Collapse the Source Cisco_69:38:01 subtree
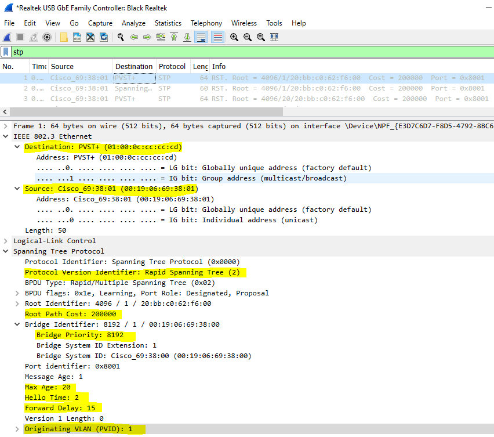Viewport: 494px width, 437px height. point(17,189)
